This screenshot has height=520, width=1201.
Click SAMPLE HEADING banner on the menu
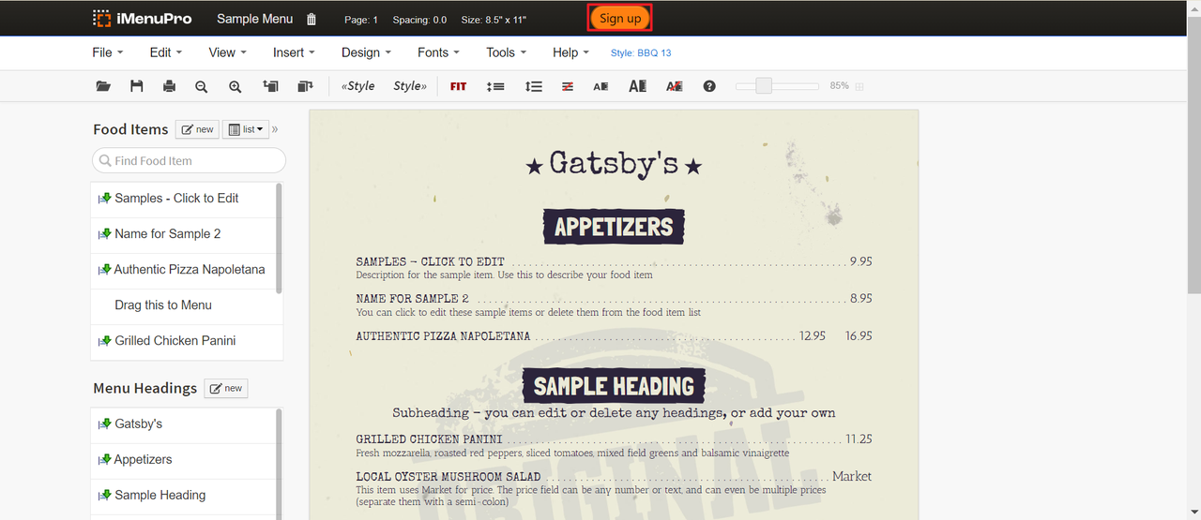(614, 386)
